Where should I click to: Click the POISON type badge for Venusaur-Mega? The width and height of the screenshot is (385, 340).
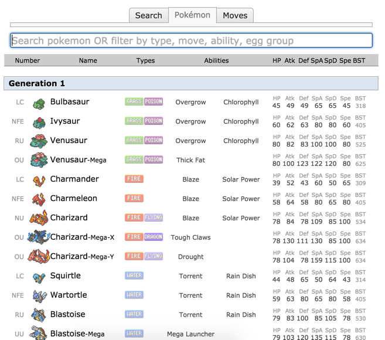pos(154,159)
